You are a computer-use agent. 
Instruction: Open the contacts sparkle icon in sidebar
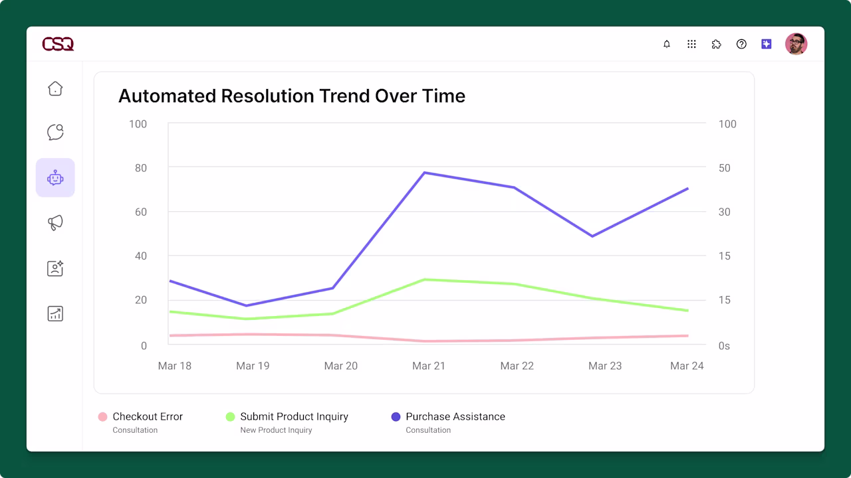[55, 268]
